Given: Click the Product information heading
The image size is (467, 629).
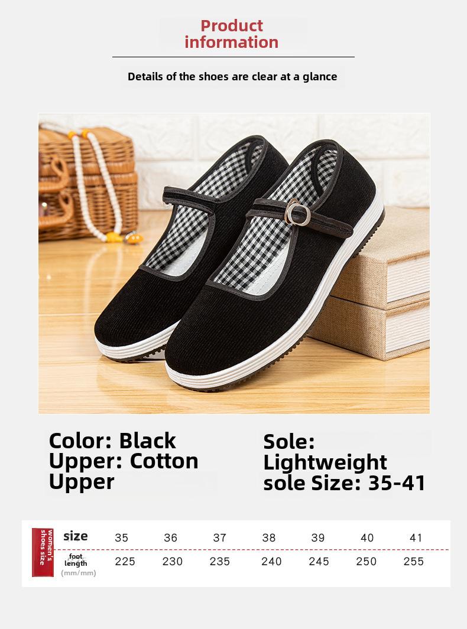Looking at the screenshot, I should click(232, 34).
